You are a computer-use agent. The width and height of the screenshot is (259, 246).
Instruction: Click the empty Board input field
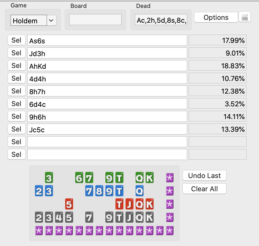95,20
